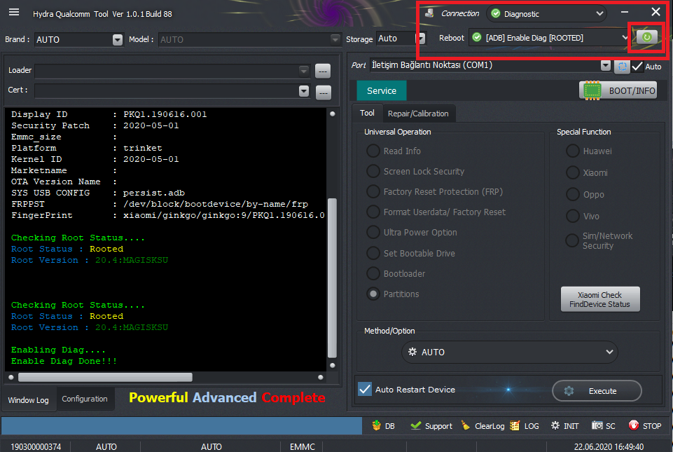This screenshot has width=673, height=452.
Task: Select Huawei special function
Action: [573, 151]
